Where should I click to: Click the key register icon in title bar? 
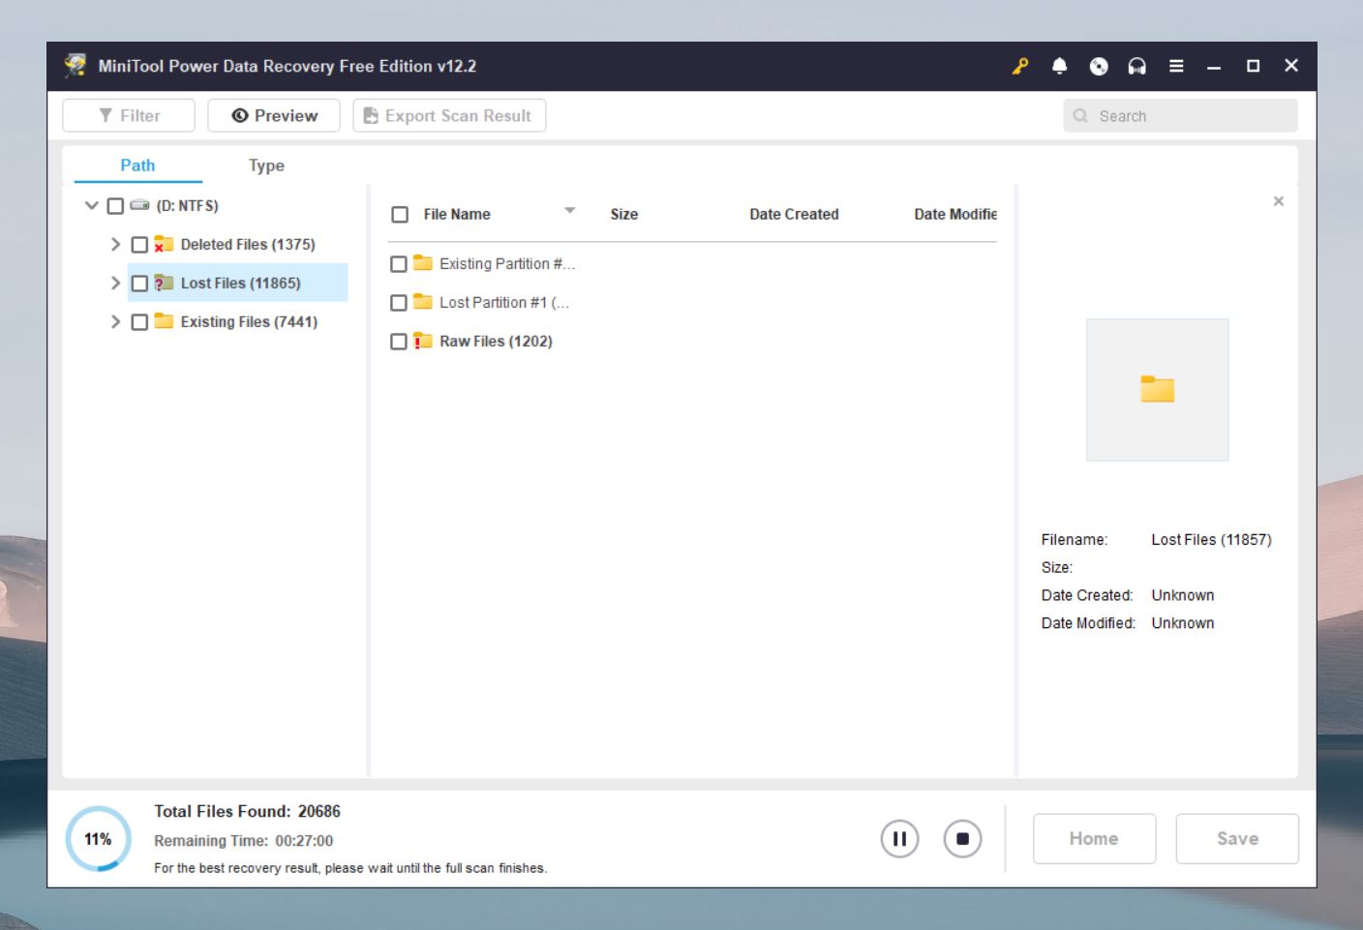click(x=1020, y=66)
